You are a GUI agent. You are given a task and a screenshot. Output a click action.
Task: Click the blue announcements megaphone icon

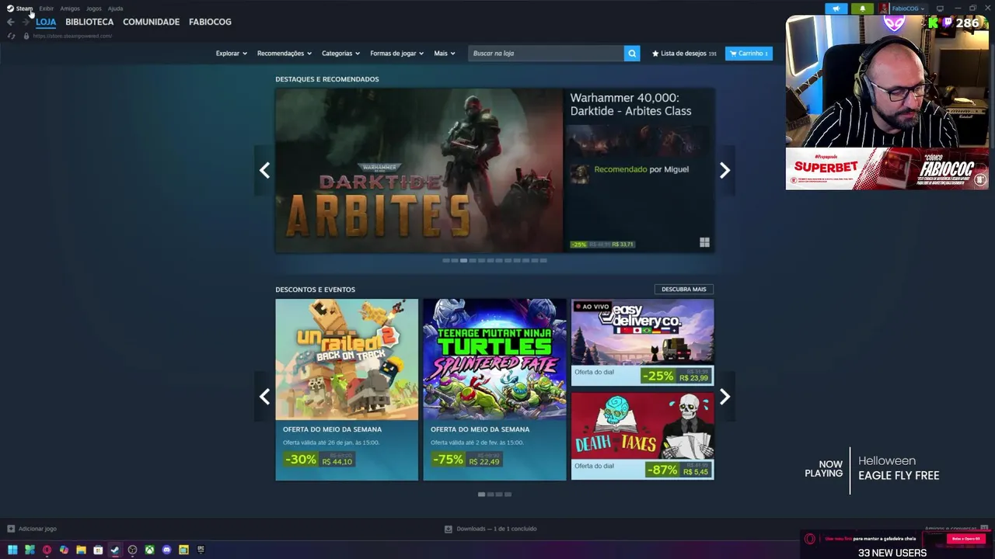(836, 9)
